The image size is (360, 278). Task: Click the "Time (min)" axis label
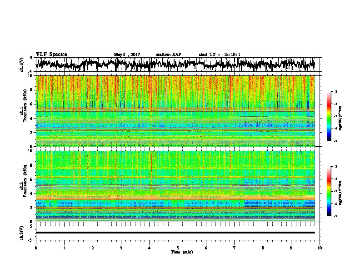click(x=182, y=252)
